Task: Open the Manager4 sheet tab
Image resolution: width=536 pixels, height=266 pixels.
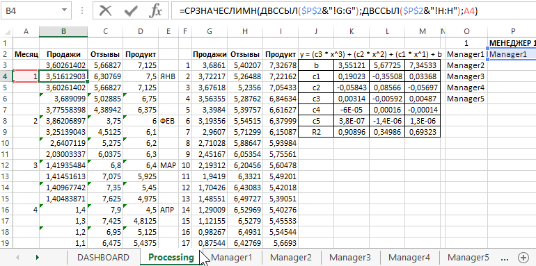Action: (409, 257)
